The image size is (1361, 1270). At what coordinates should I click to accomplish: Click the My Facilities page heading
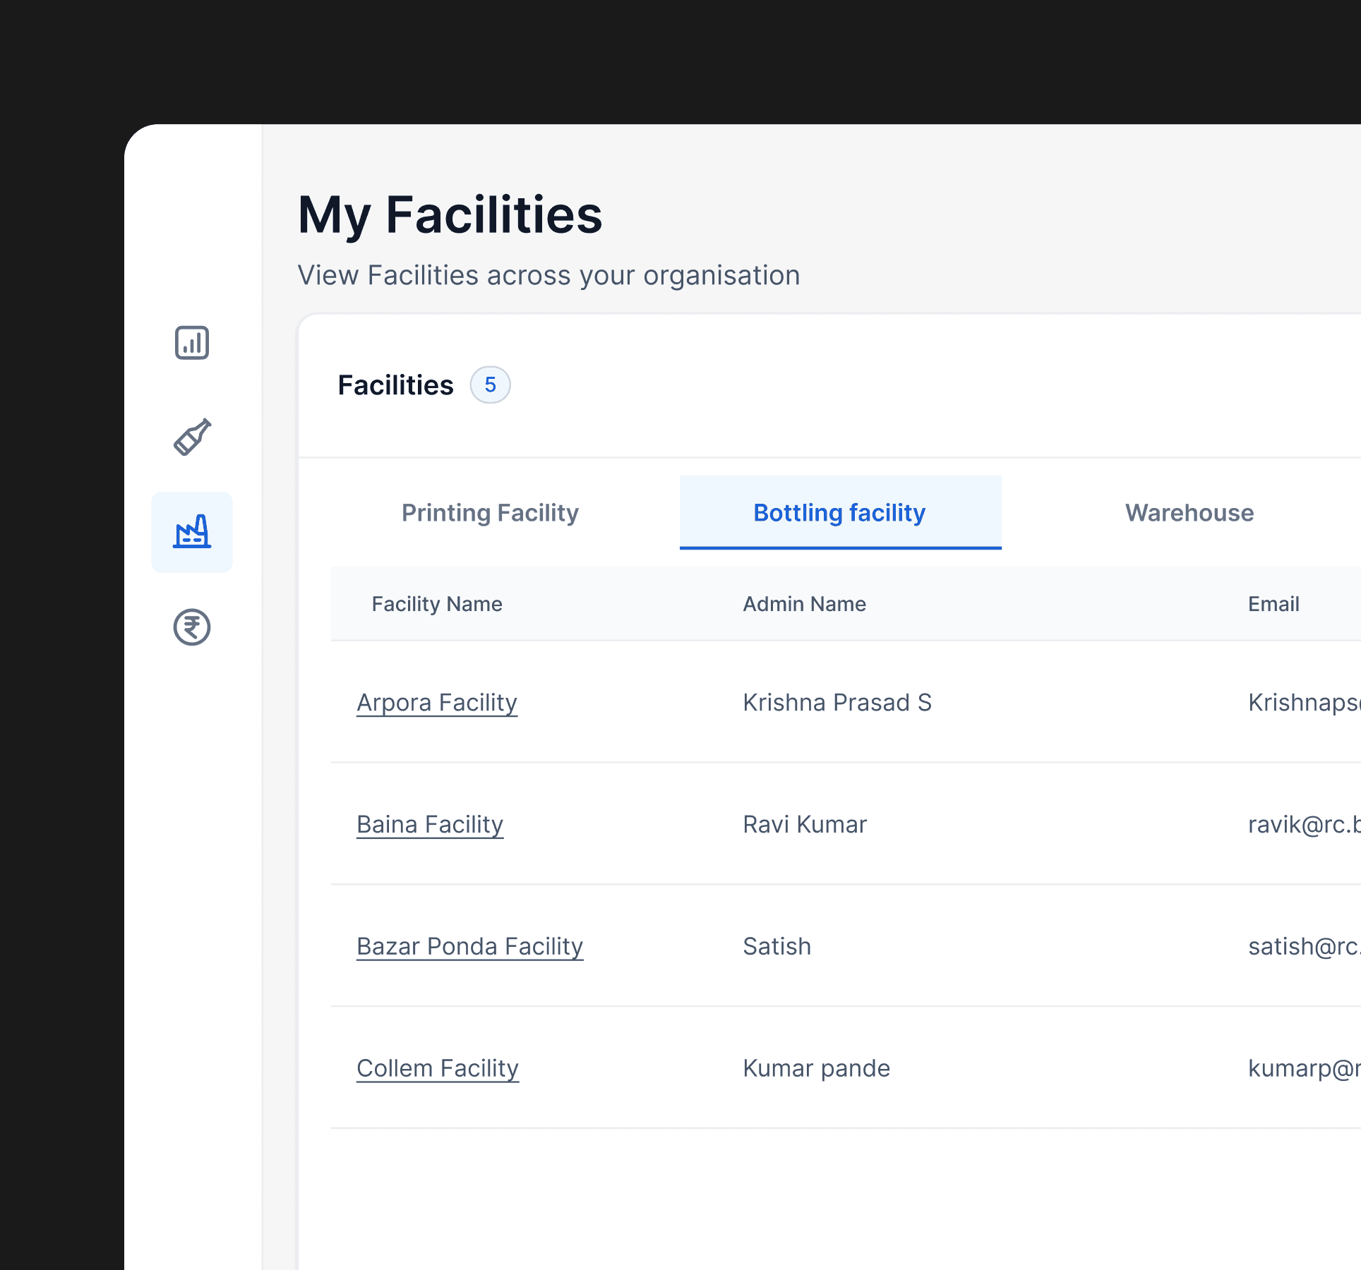click(450, 215)
